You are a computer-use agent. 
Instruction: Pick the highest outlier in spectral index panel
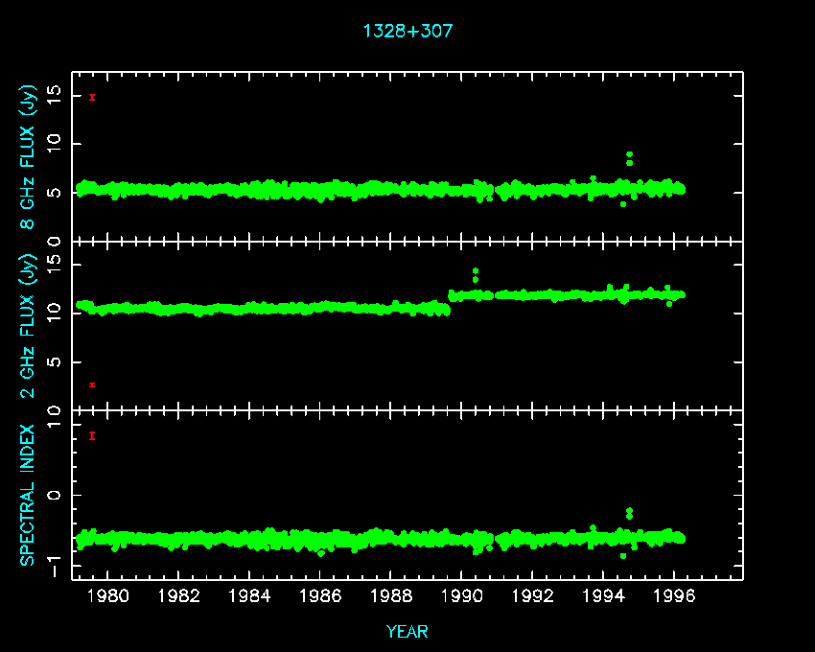click(x=629, y=511)
